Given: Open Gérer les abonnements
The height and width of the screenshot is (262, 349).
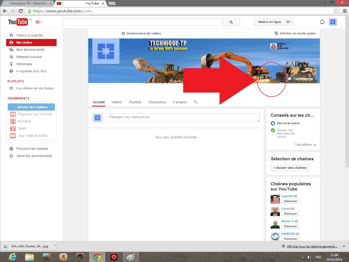Looking at the screenshot, I should (34, 156).
